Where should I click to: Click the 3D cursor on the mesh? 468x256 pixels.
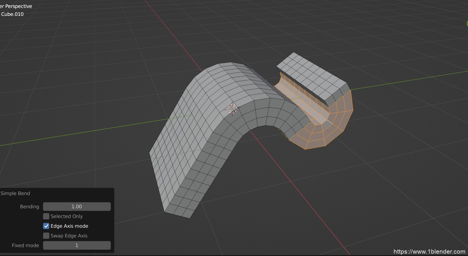tap(232, 109)
